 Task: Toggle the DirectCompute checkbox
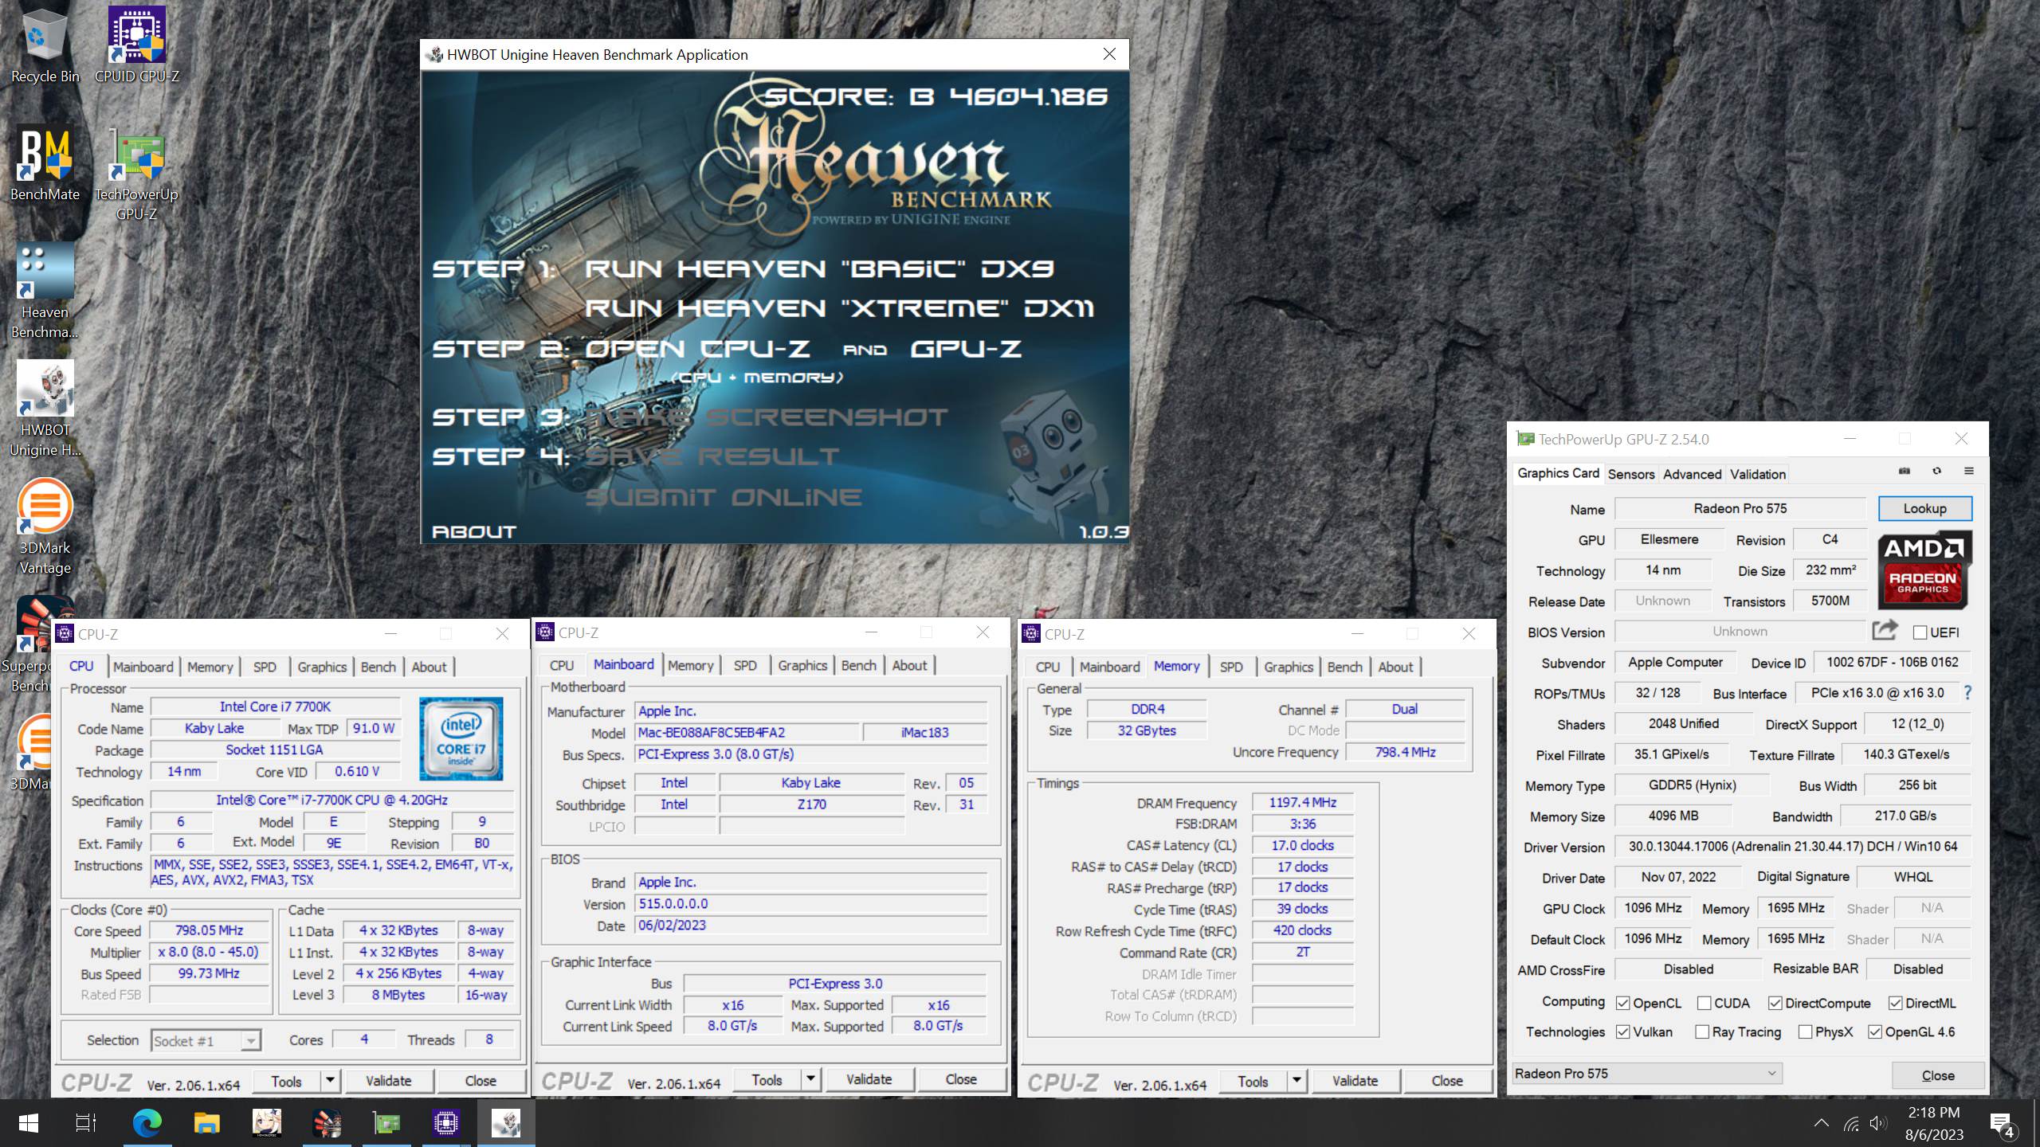1775,1004
